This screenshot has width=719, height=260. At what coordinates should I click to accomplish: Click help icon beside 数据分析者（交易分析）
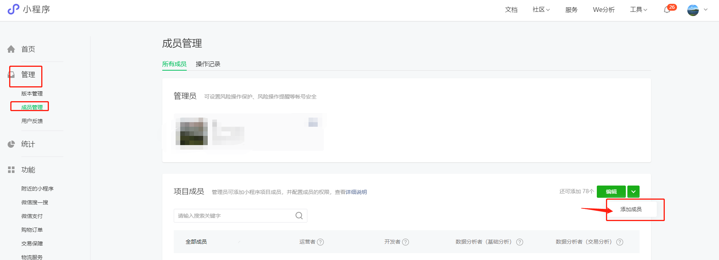pos(620,242)
